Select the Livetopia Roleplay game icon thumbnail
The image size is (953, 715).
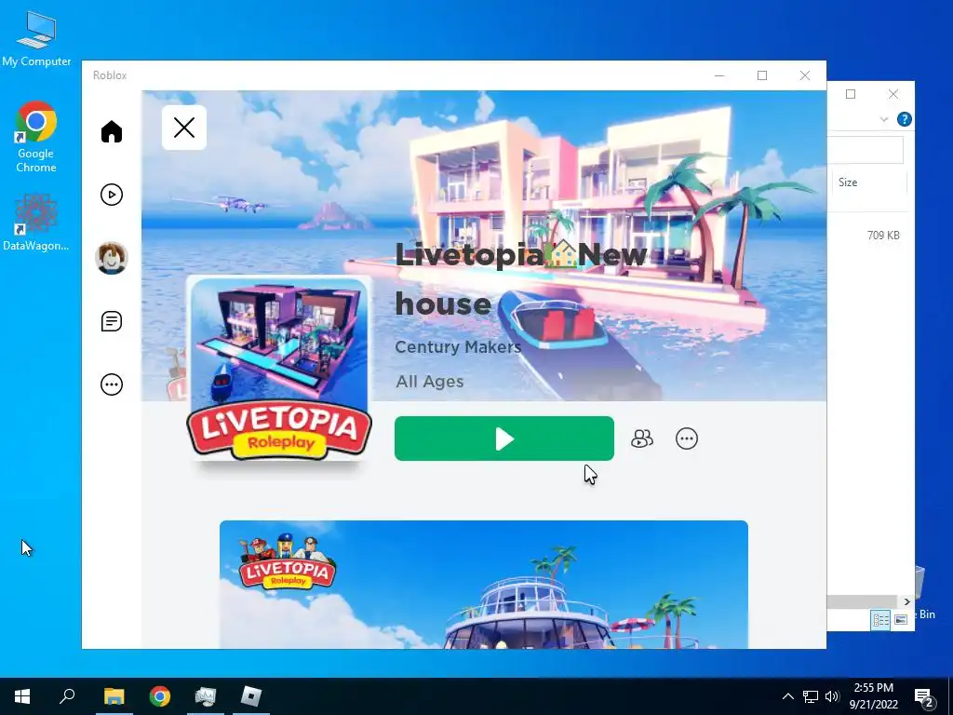pyautogui.click(x=279, y=368)
